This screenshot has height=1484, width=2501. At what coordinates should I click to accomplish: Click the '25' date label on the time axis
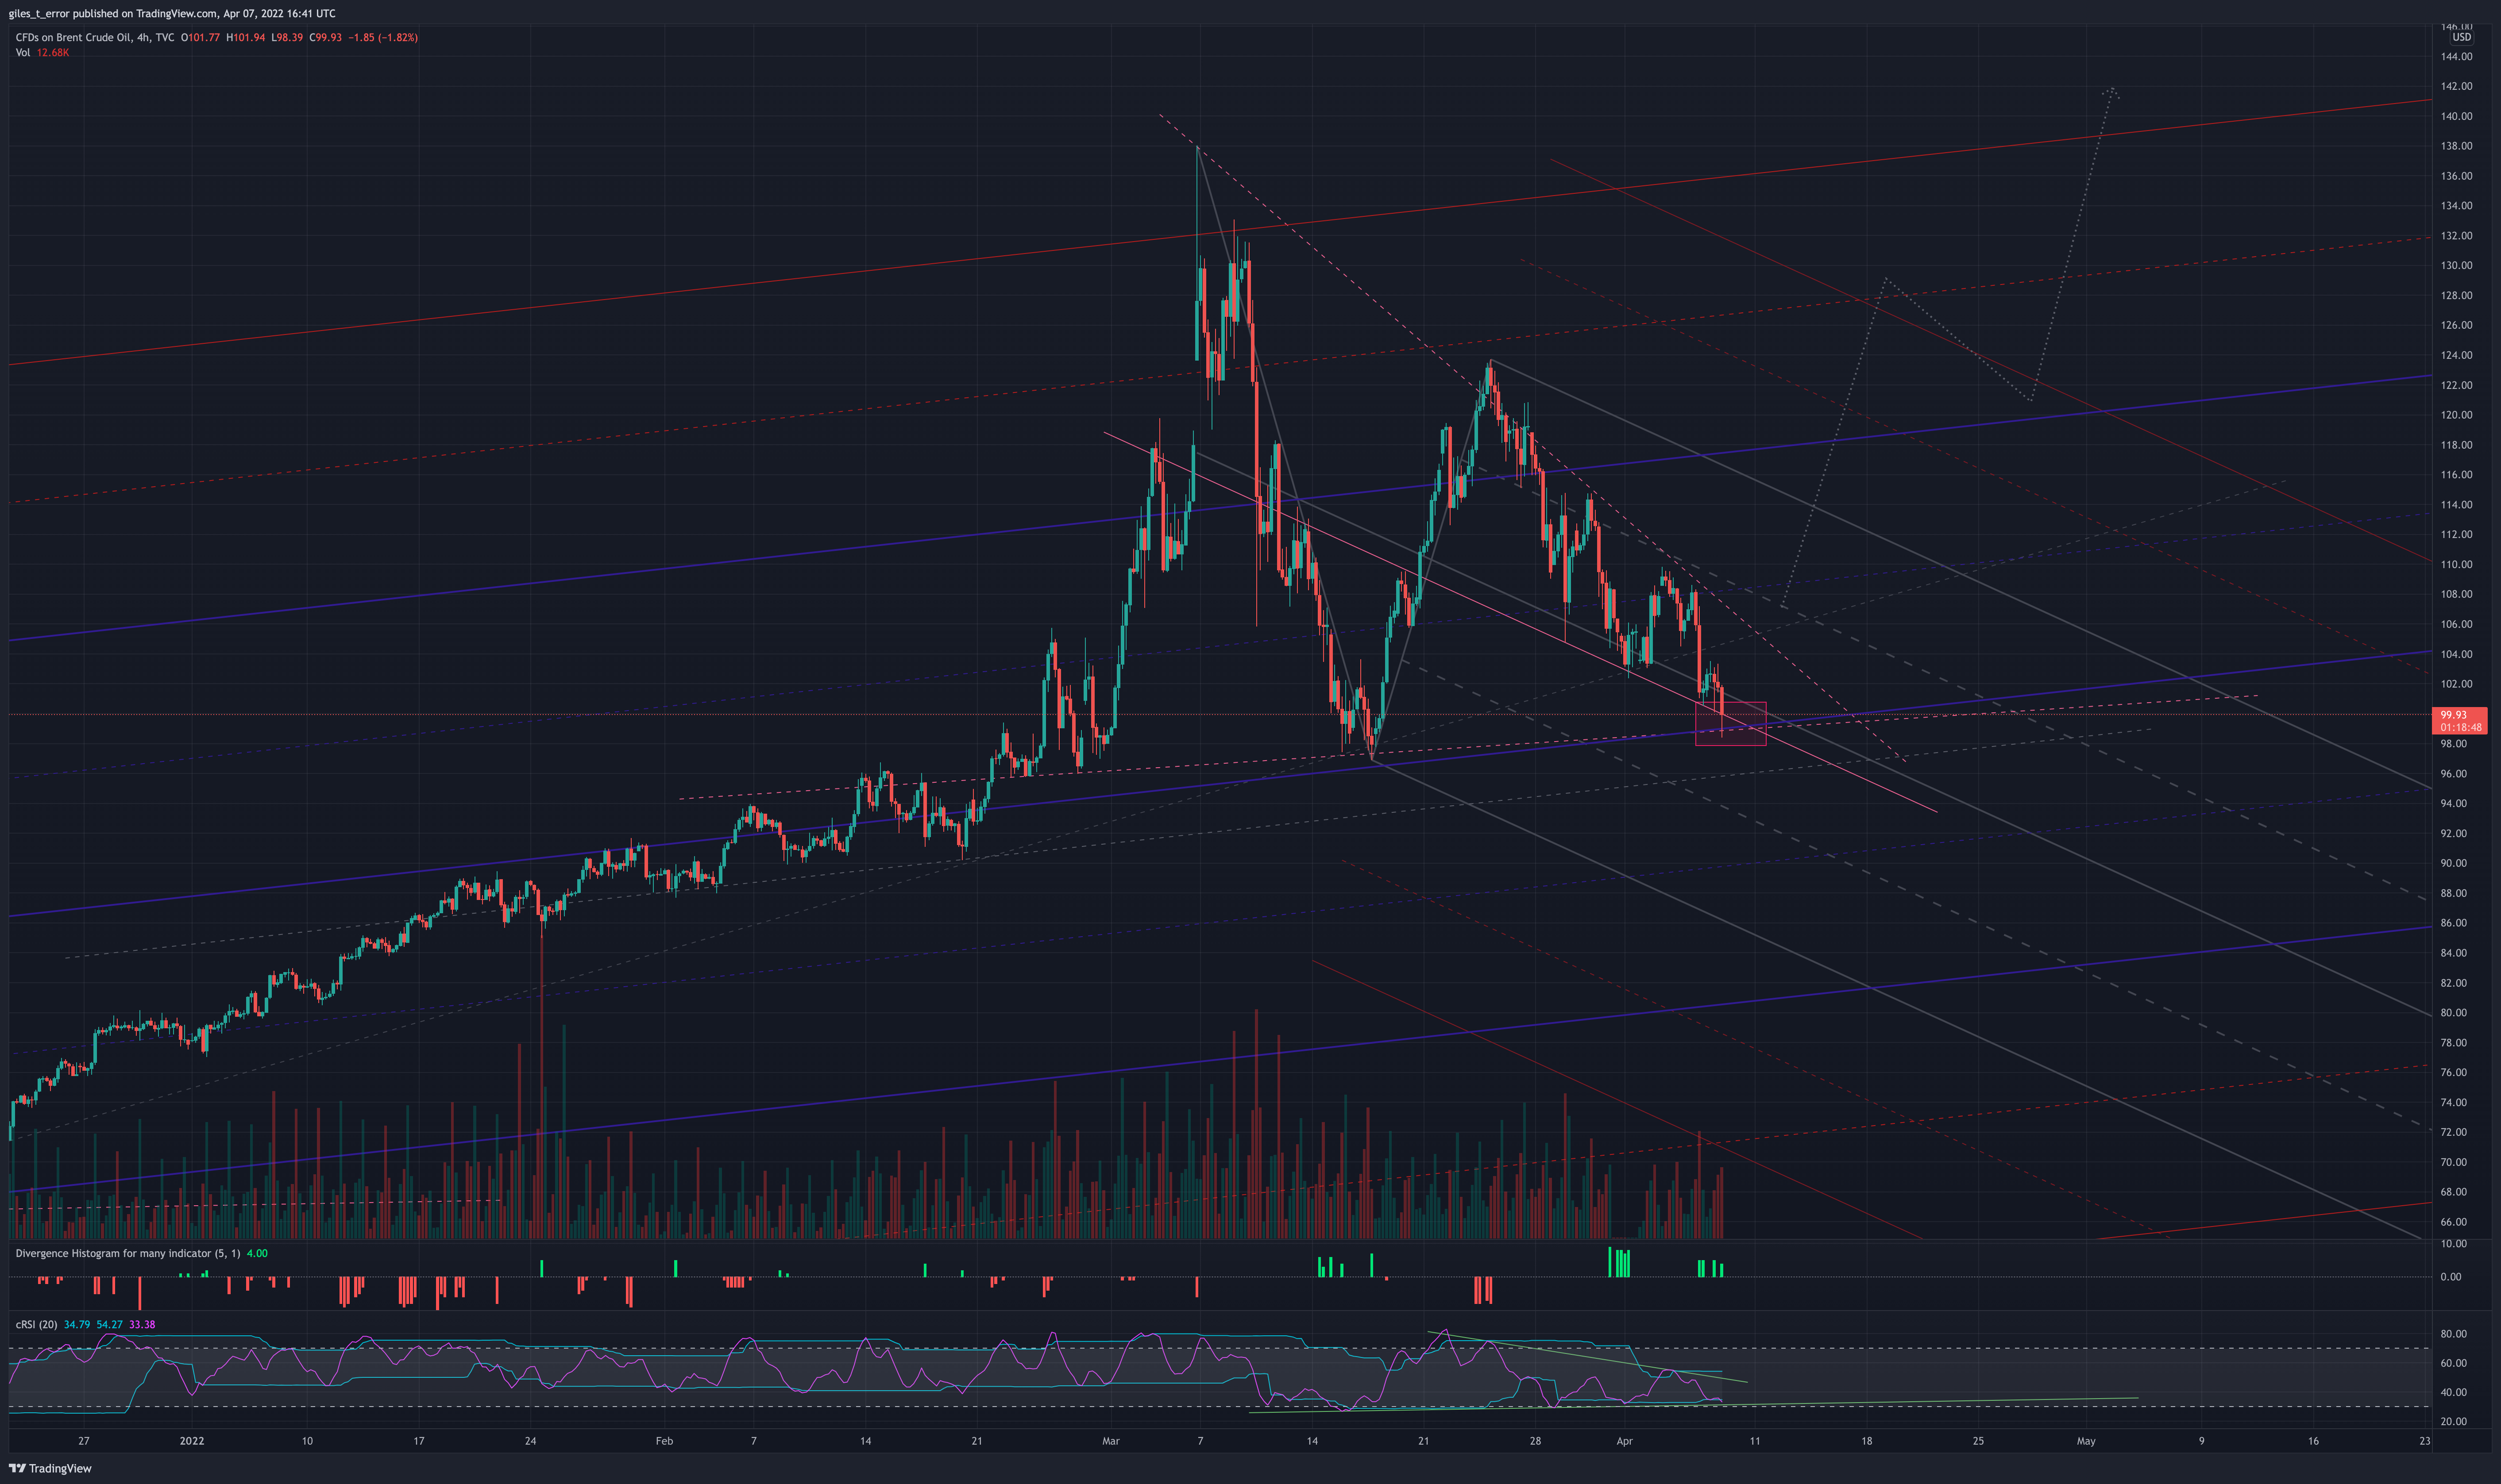[1978, 1441]
